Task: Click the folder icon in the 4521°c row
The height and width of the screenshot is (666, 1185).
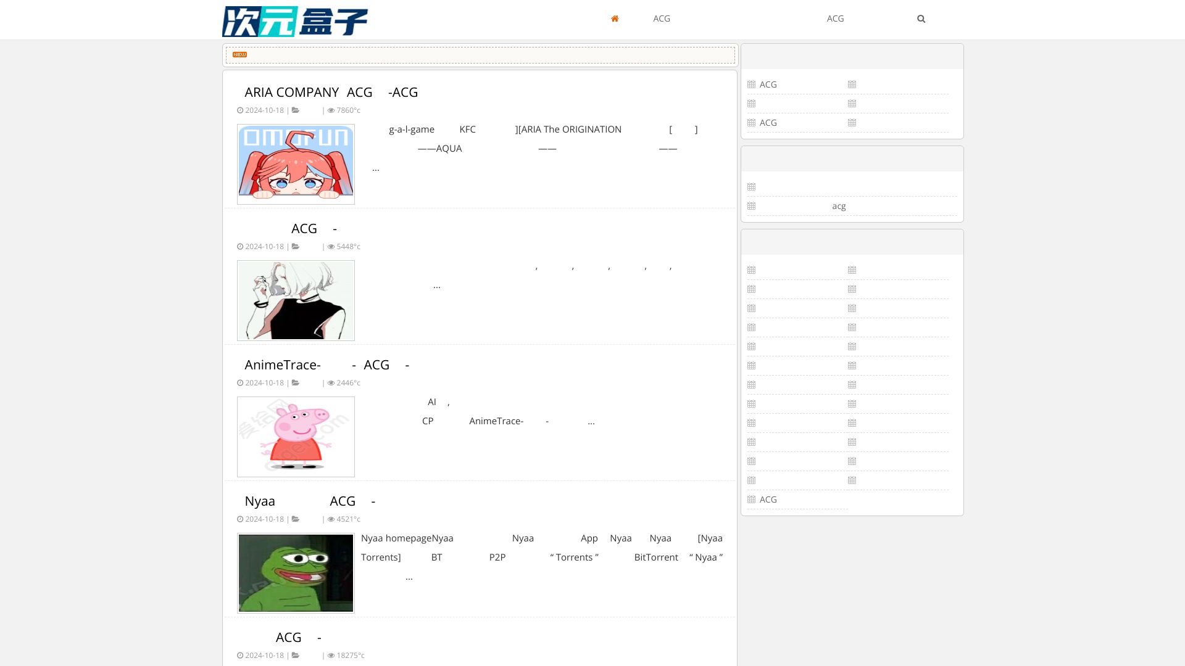Action: point(296,519)
